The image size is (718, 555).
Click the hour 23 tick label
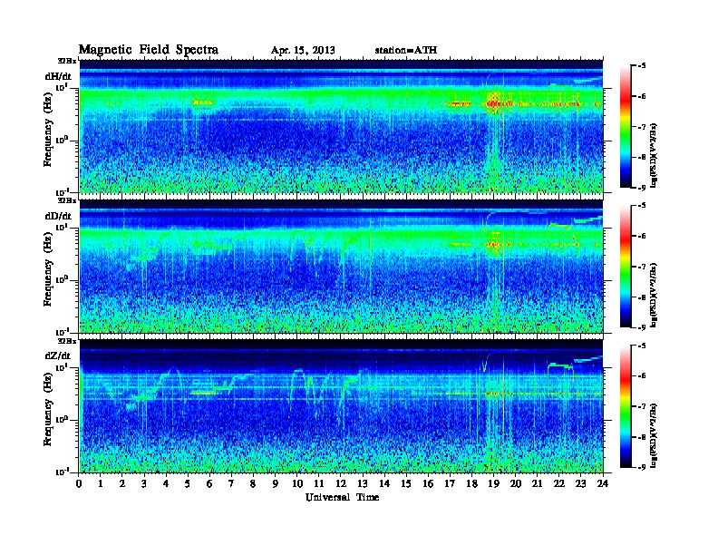tap(580, 483)
